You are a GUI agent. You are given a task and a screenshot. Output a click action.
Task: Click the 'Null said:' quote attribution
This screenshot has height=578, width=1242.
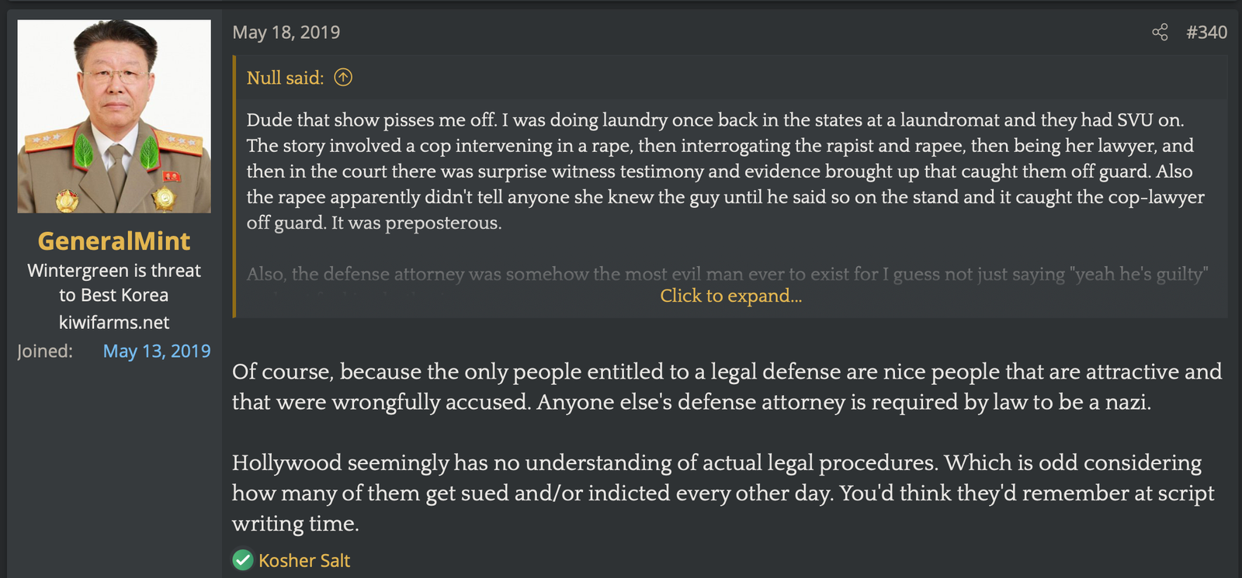tap(285, 78)
